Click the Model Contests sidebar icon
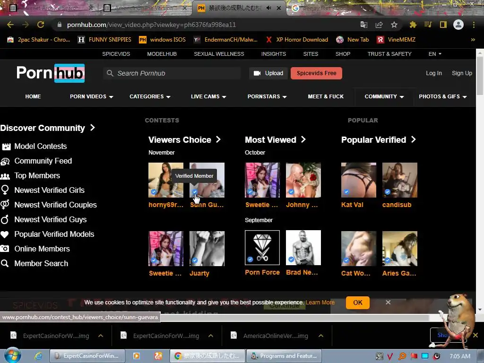 [x=6, y=147]
